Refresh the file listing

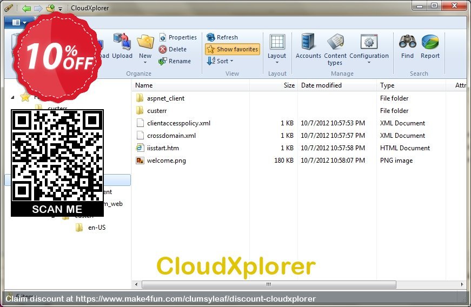(222, 37)
